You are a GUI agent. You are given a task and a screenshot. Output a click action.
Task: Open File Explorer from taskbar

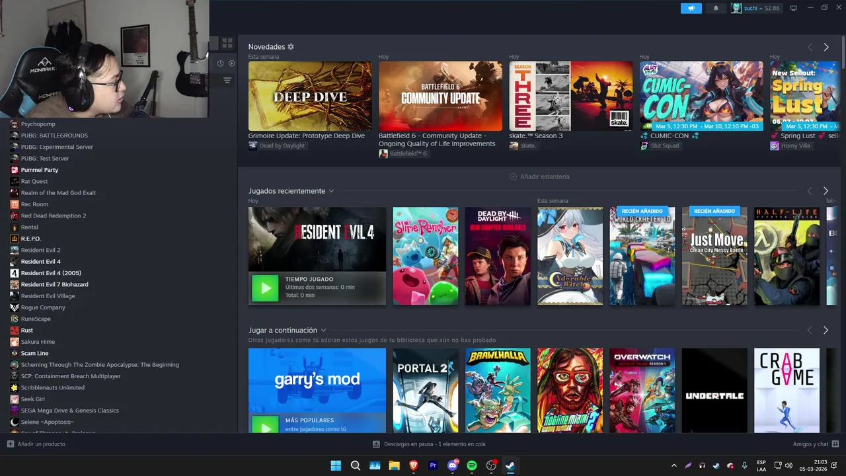coord(394,465)
